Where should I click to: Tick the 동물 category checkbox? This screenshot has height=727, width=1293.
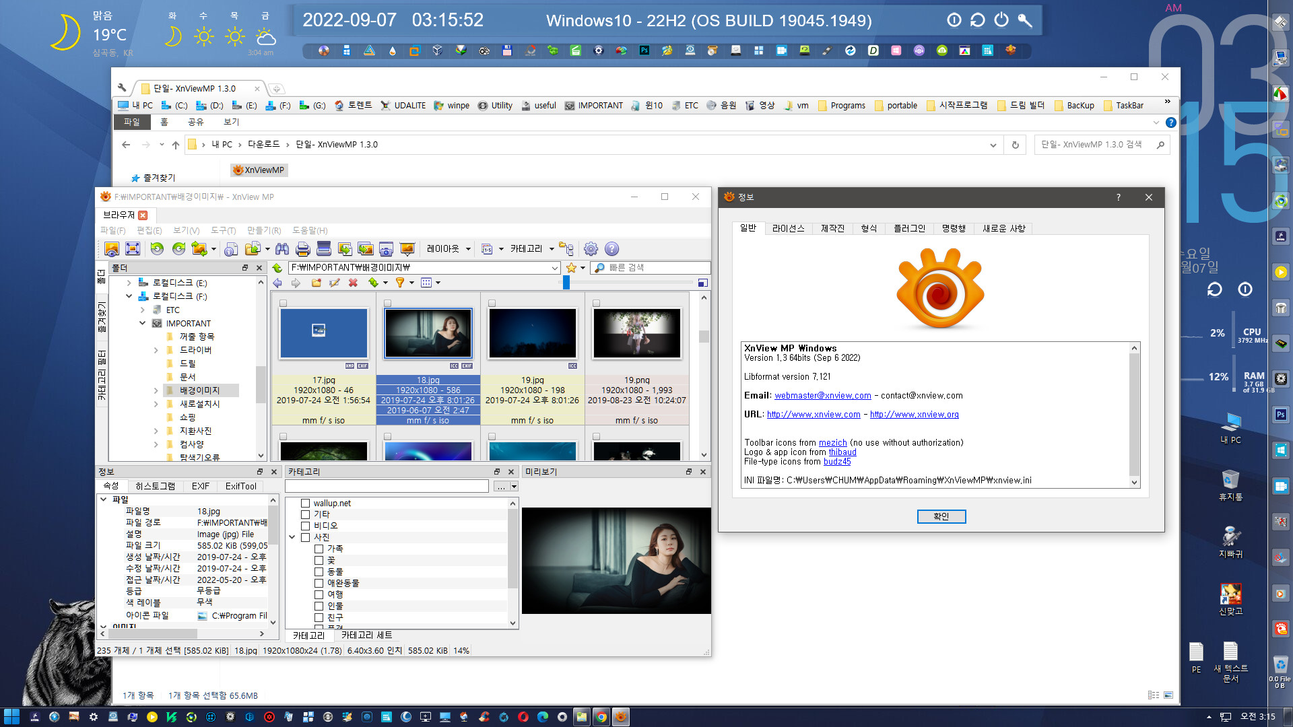(319, 572)
